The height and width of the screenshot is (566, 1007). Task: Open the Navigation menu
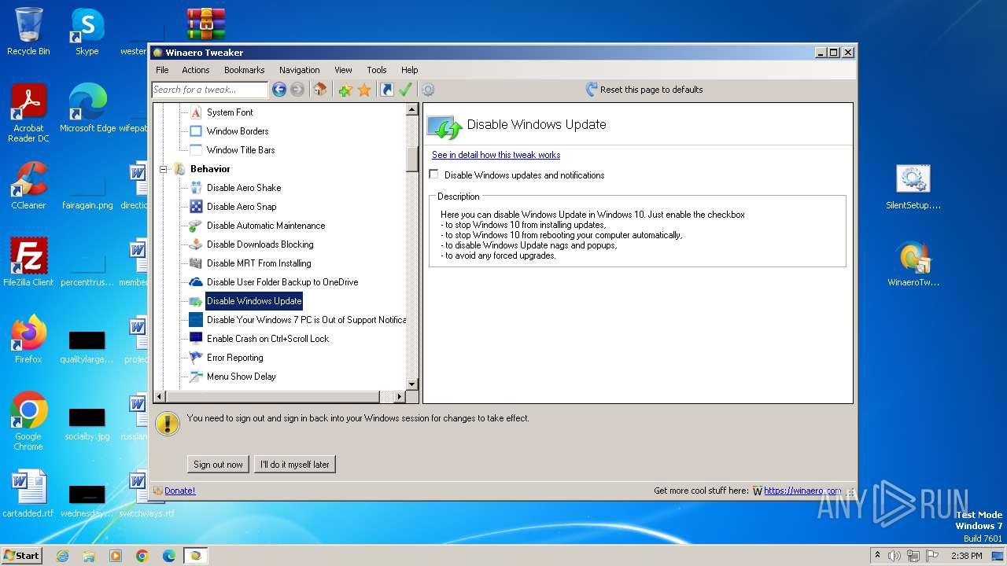coord(300,70)
